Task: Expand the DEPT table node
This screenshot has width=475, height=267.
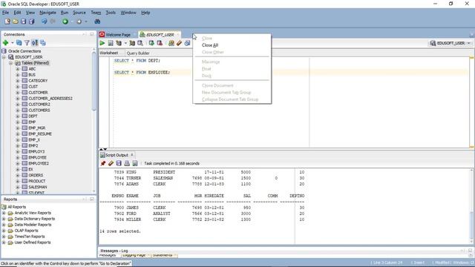Action: point(18,116)
